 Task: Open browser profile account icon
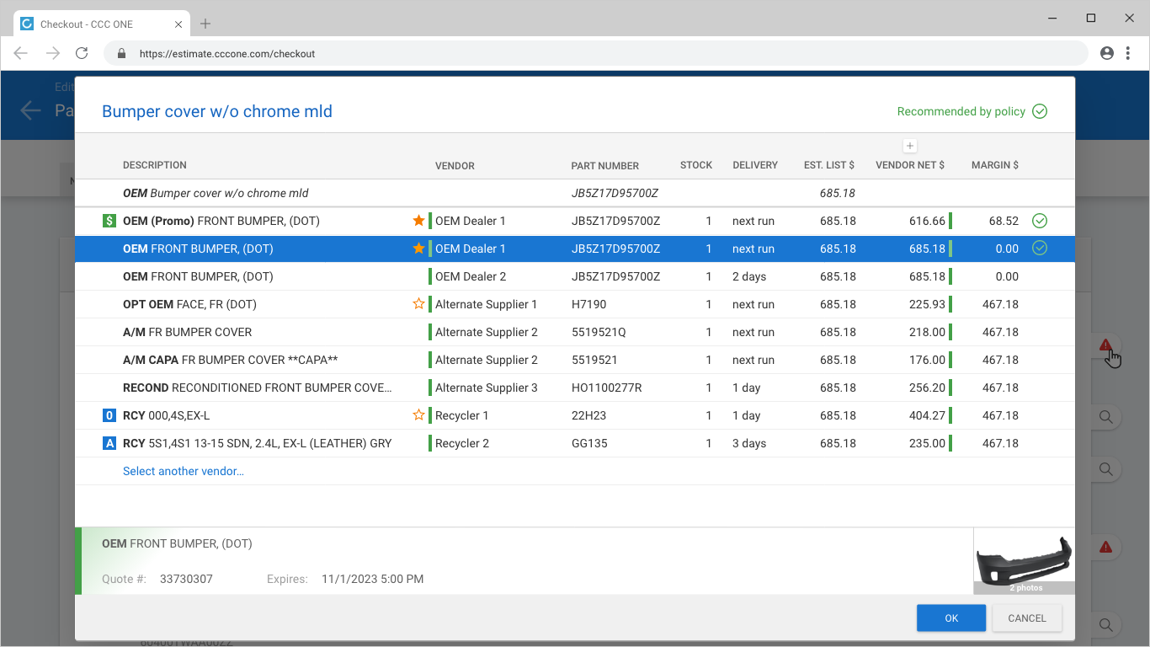1107,53
